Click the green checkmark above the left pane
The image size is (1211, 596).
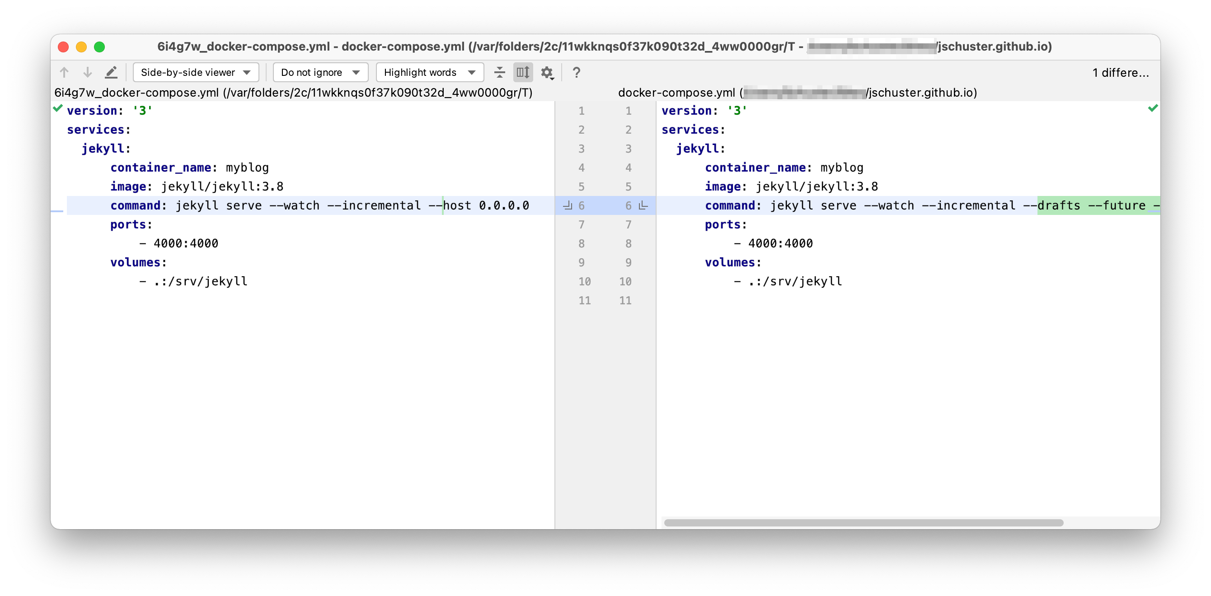pos(57,108)
